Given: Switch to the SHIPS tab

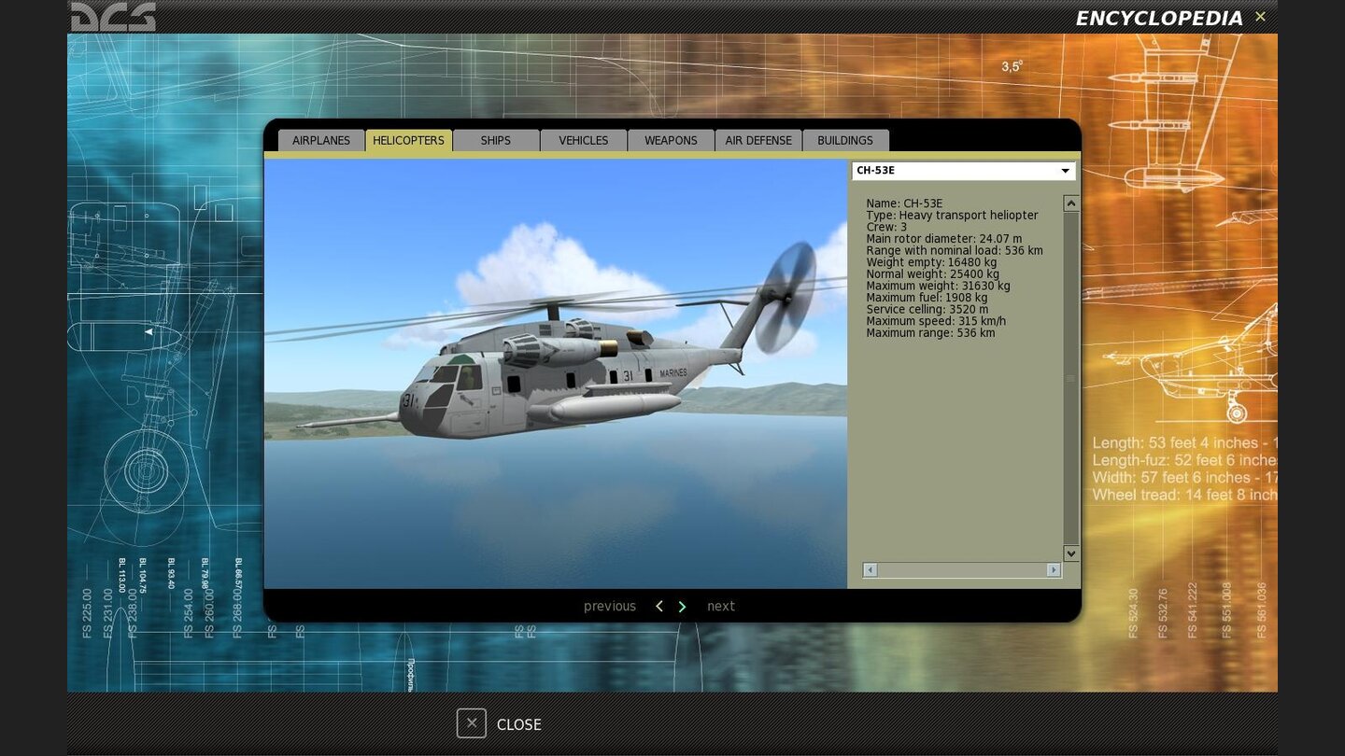Looking at the screenshot, I should pyautogui.click(x=496, y=140).
